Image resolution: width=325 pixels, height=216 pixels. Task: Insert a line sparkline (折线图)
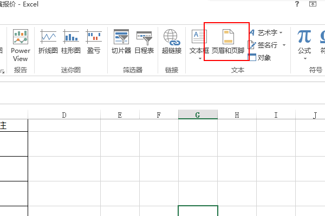coord(48,42)
